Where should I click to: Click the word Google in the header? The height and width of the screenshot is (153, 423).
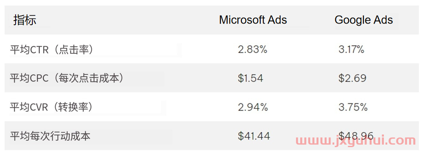352,20
